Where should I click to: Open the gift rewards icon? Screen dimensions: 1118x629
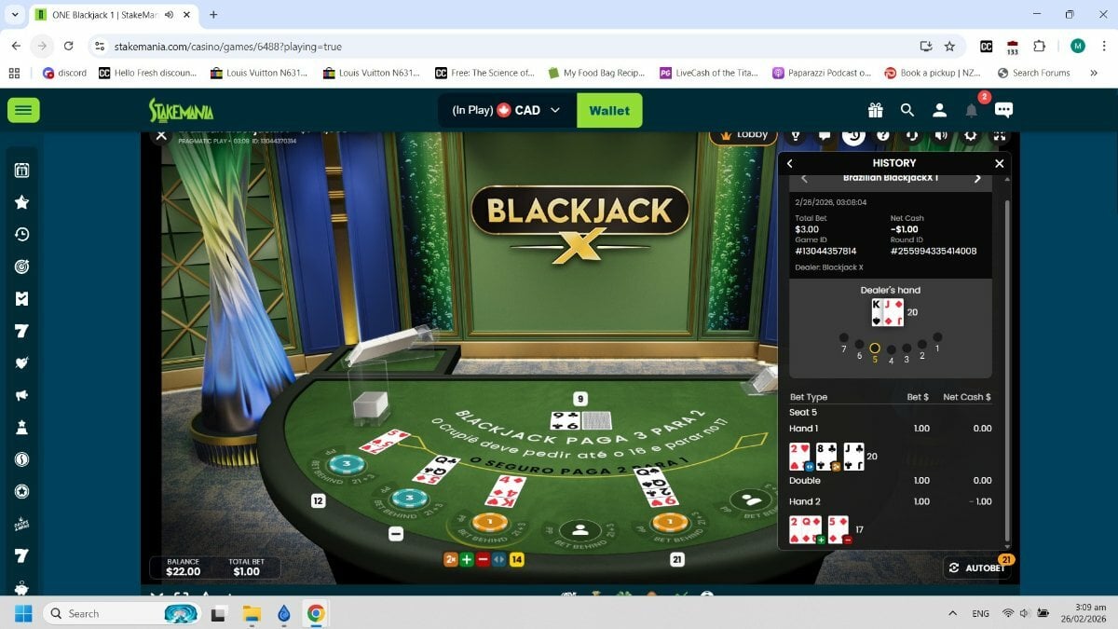(x=875, y=110)
